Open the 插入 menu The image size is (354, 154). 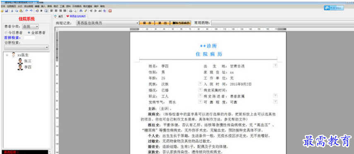click(x=43, y=6)
